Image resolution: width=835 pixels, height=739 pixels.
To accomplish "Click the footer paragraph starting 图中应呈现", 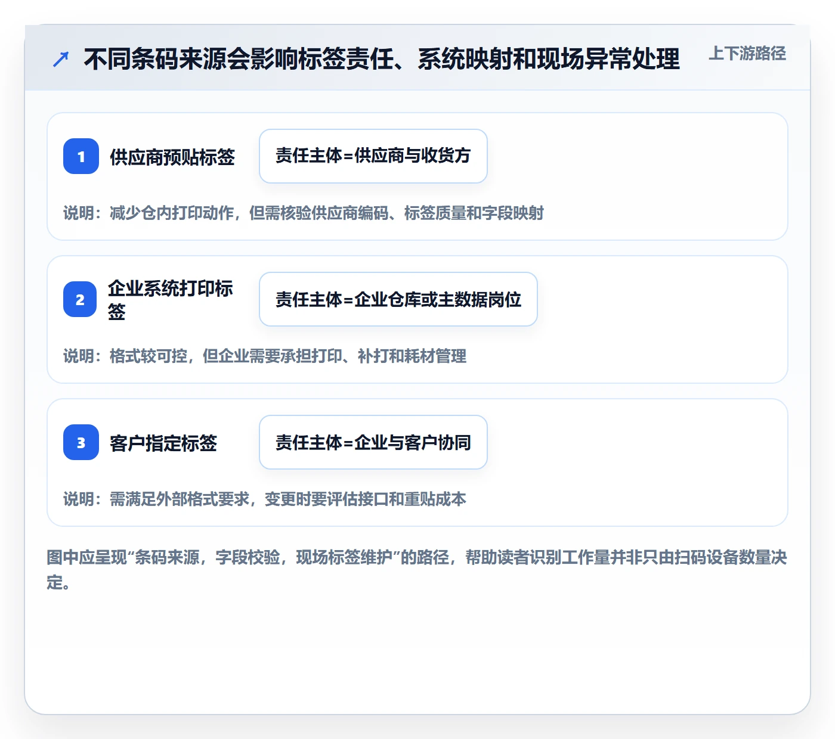I will pos(417,570).
